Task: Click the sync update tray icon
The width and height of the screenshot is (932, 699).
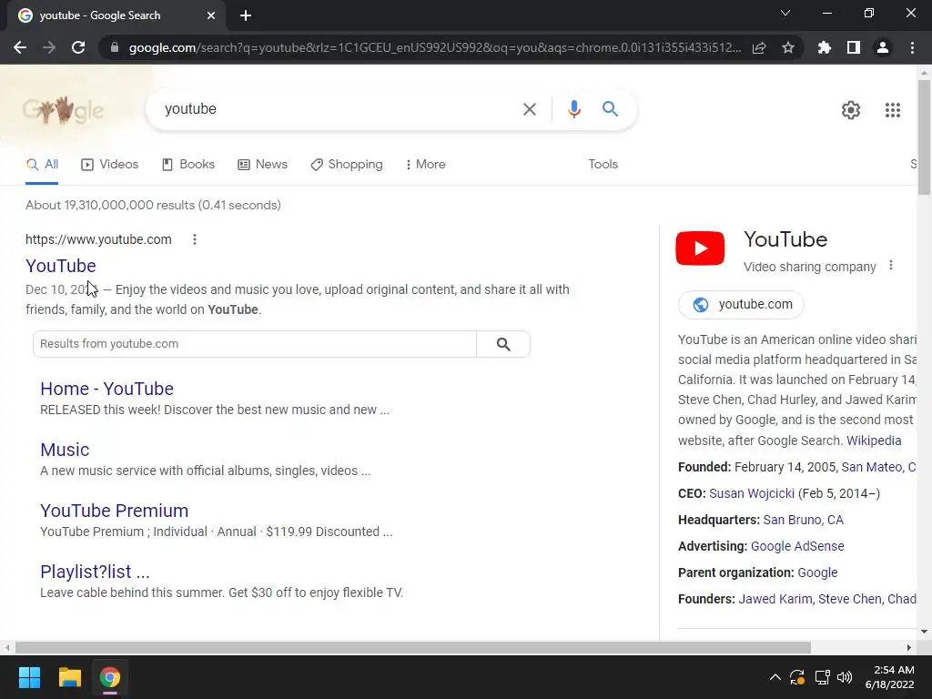Action: (x=797, y=677)
